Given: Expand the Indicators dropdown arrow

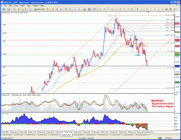Looking at the screenshot, I should click(x=86, y=9).
